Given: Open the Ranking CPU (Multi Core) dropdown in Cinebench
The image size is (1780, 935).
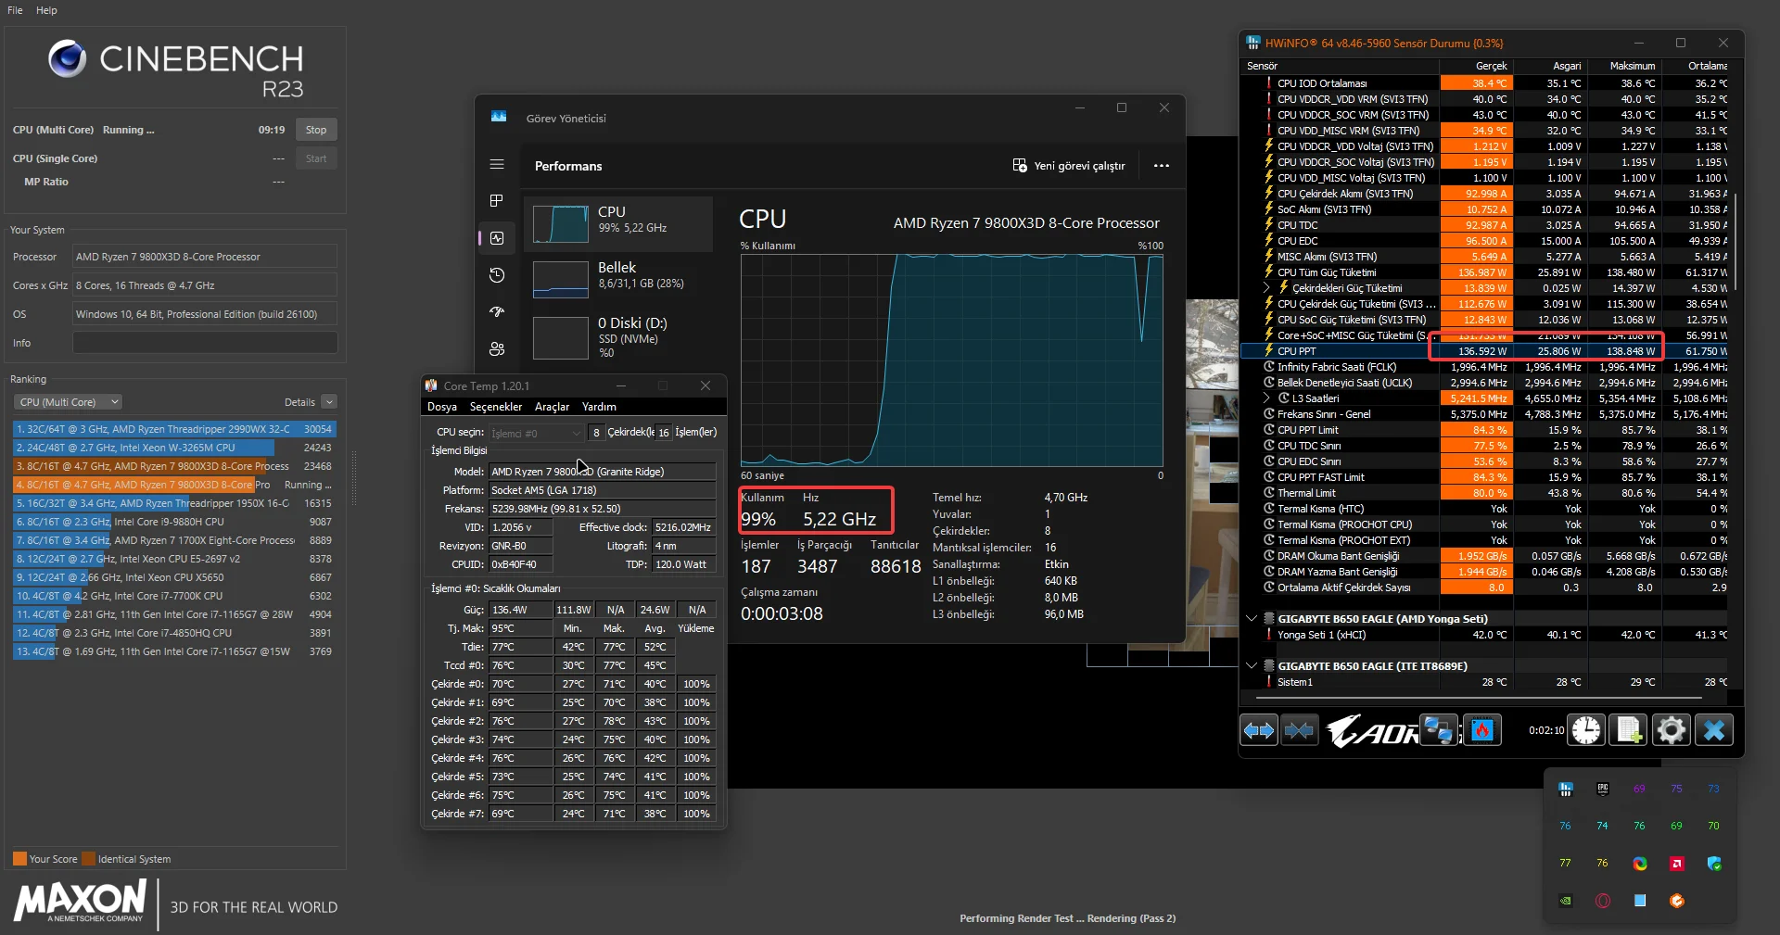Looking at the screenshot, I should point(69,402).
